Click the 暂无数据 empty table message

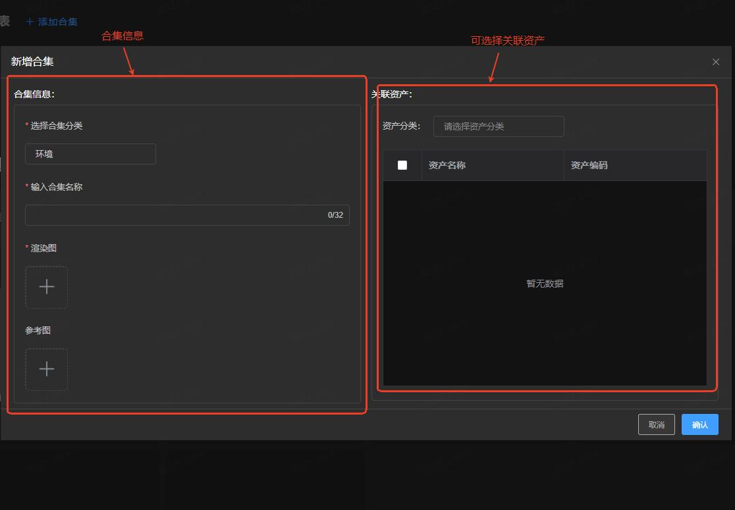545,284
